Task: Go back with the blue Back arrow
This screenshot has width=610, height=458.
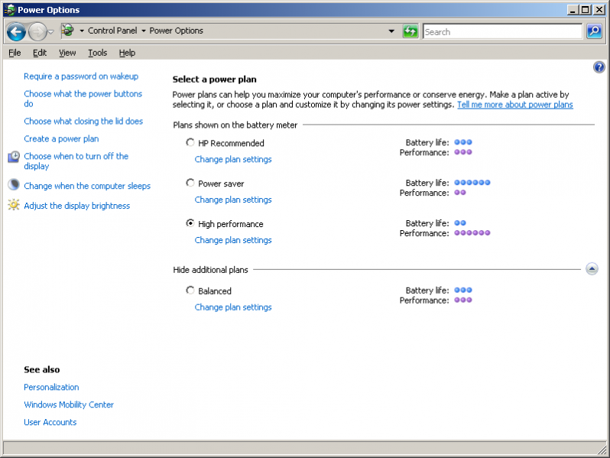Action: tap(16, 31)
